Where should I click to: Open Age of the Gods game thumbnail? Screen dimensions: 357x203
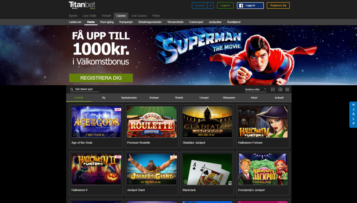(96, 122)
